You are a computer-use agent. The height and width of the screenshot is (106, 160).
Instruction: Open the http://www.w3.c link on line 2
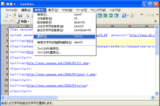[142, 35]
